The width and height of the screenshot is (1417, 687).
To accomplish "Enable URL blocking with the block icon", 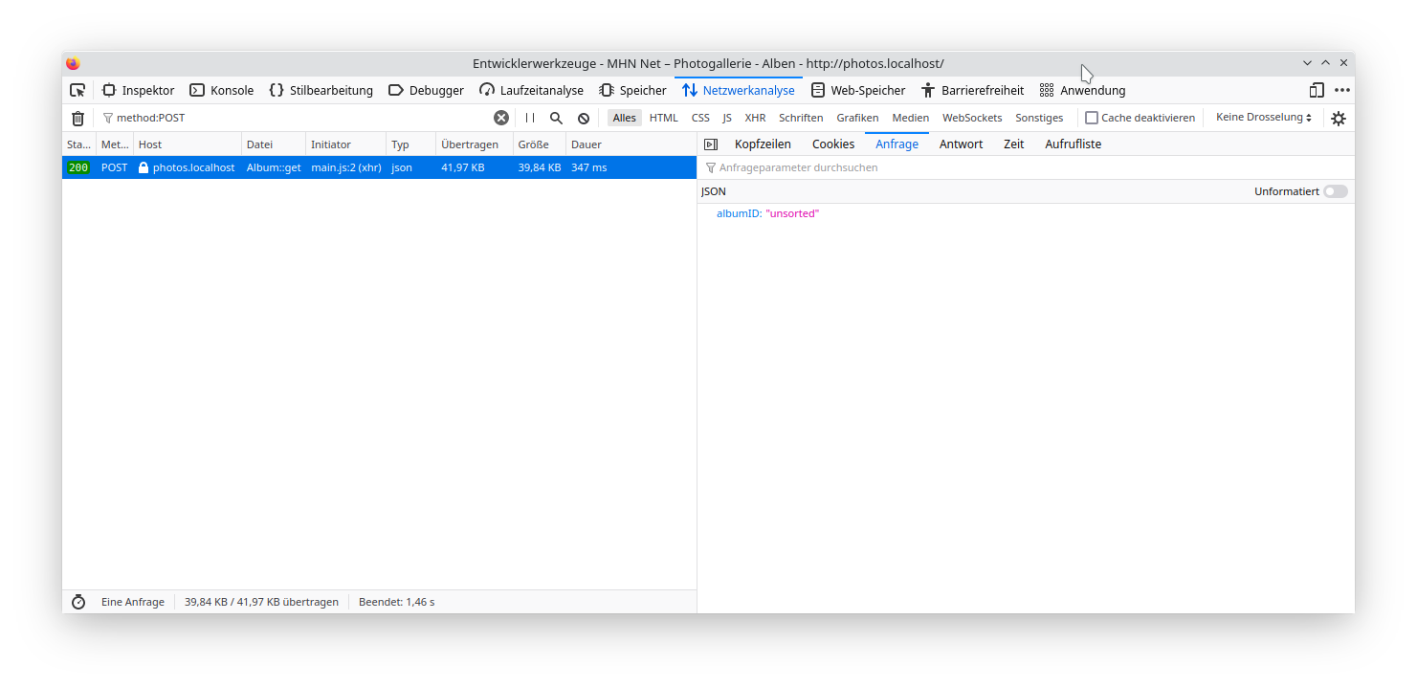I will [584, 118].
